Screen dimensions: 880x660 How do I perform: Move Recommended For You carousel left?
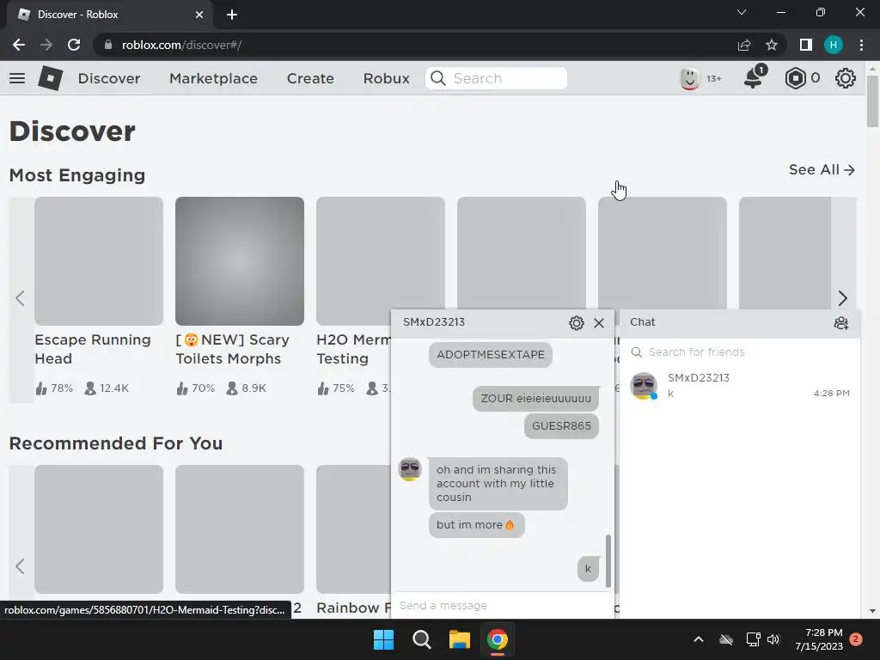[x=21, y=565]
